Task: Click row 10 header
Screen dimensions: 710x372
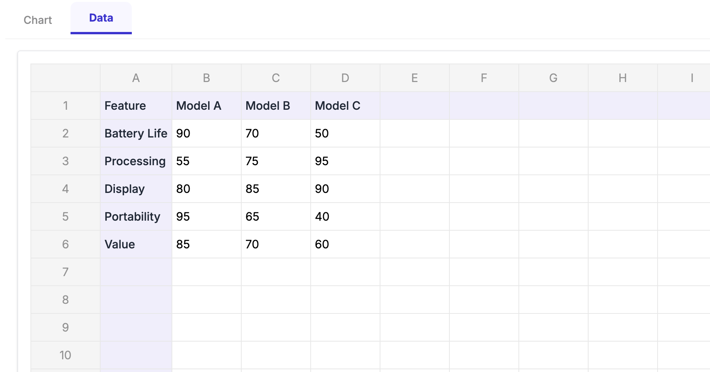Action: point(66,355)
